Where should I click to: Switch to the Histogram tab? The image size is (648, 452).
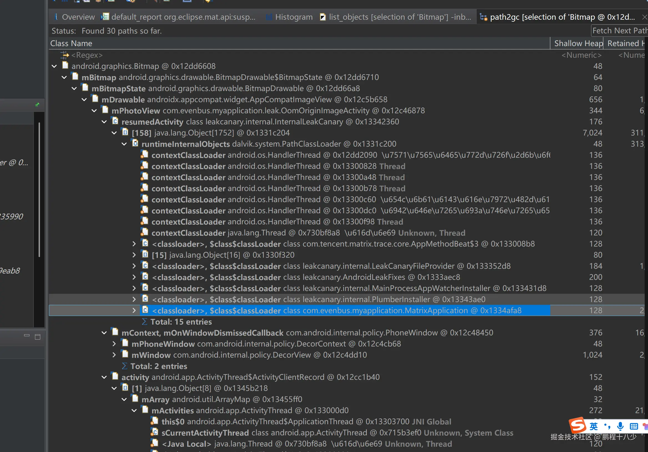tap(293, 17)
